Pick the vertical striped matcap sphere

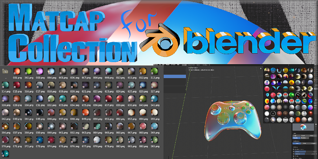291,120
